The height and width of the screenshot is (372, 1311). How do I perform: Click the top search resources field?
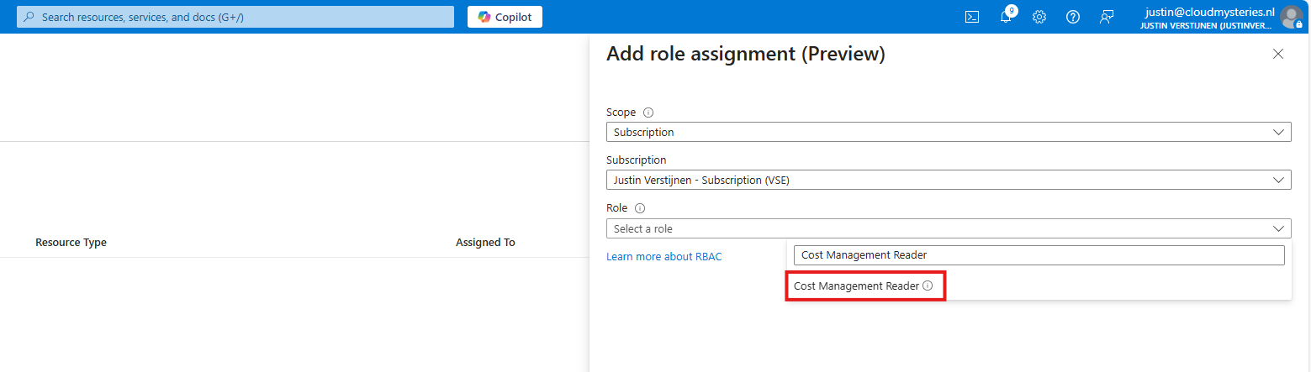click(235, 17)
